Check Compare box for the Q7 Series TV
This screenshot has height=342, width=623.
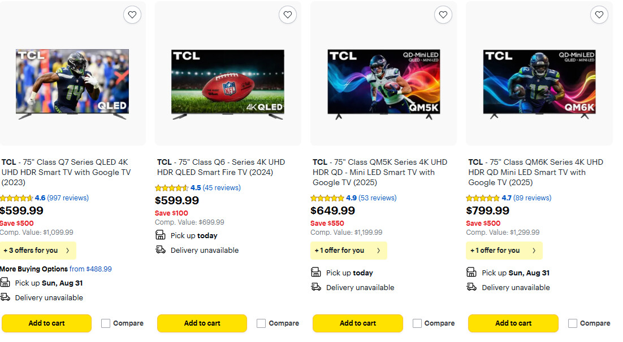(x=106, y=323)
